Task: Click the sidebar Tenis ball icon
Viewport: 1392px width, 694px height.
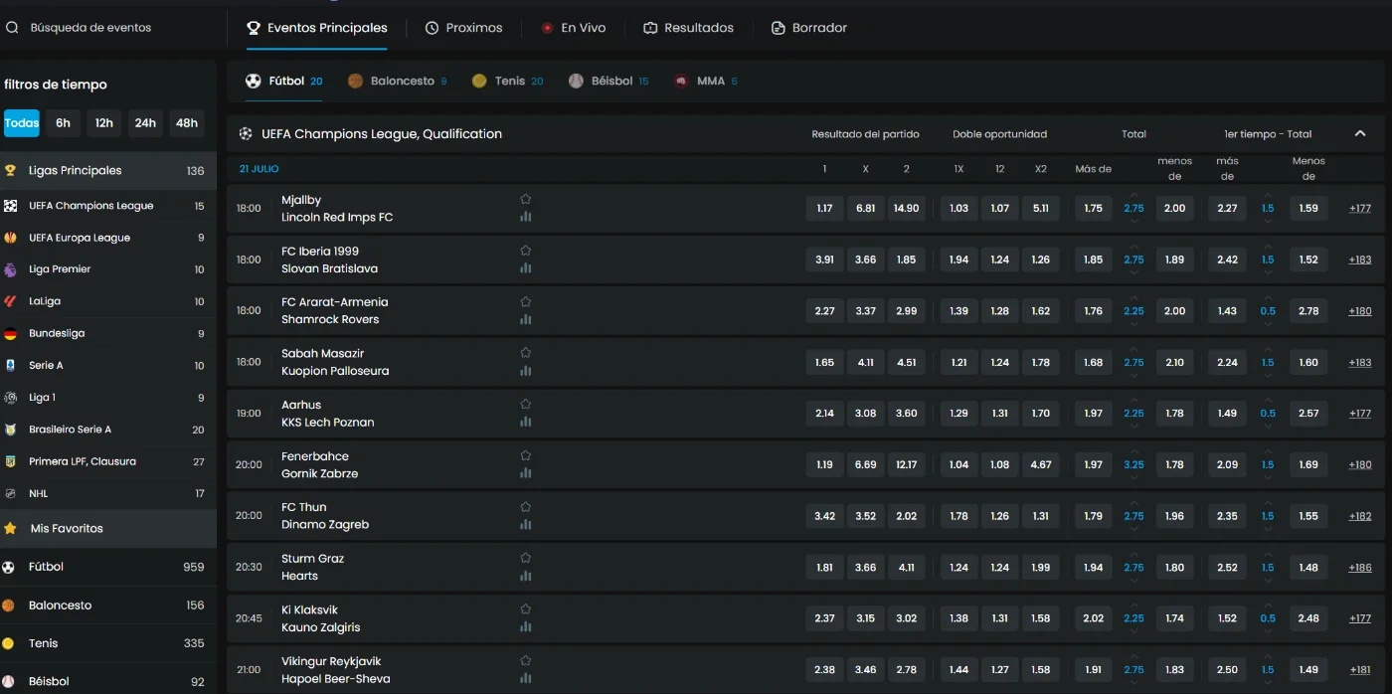Action: pyautogui.click(x=8, y=643)
